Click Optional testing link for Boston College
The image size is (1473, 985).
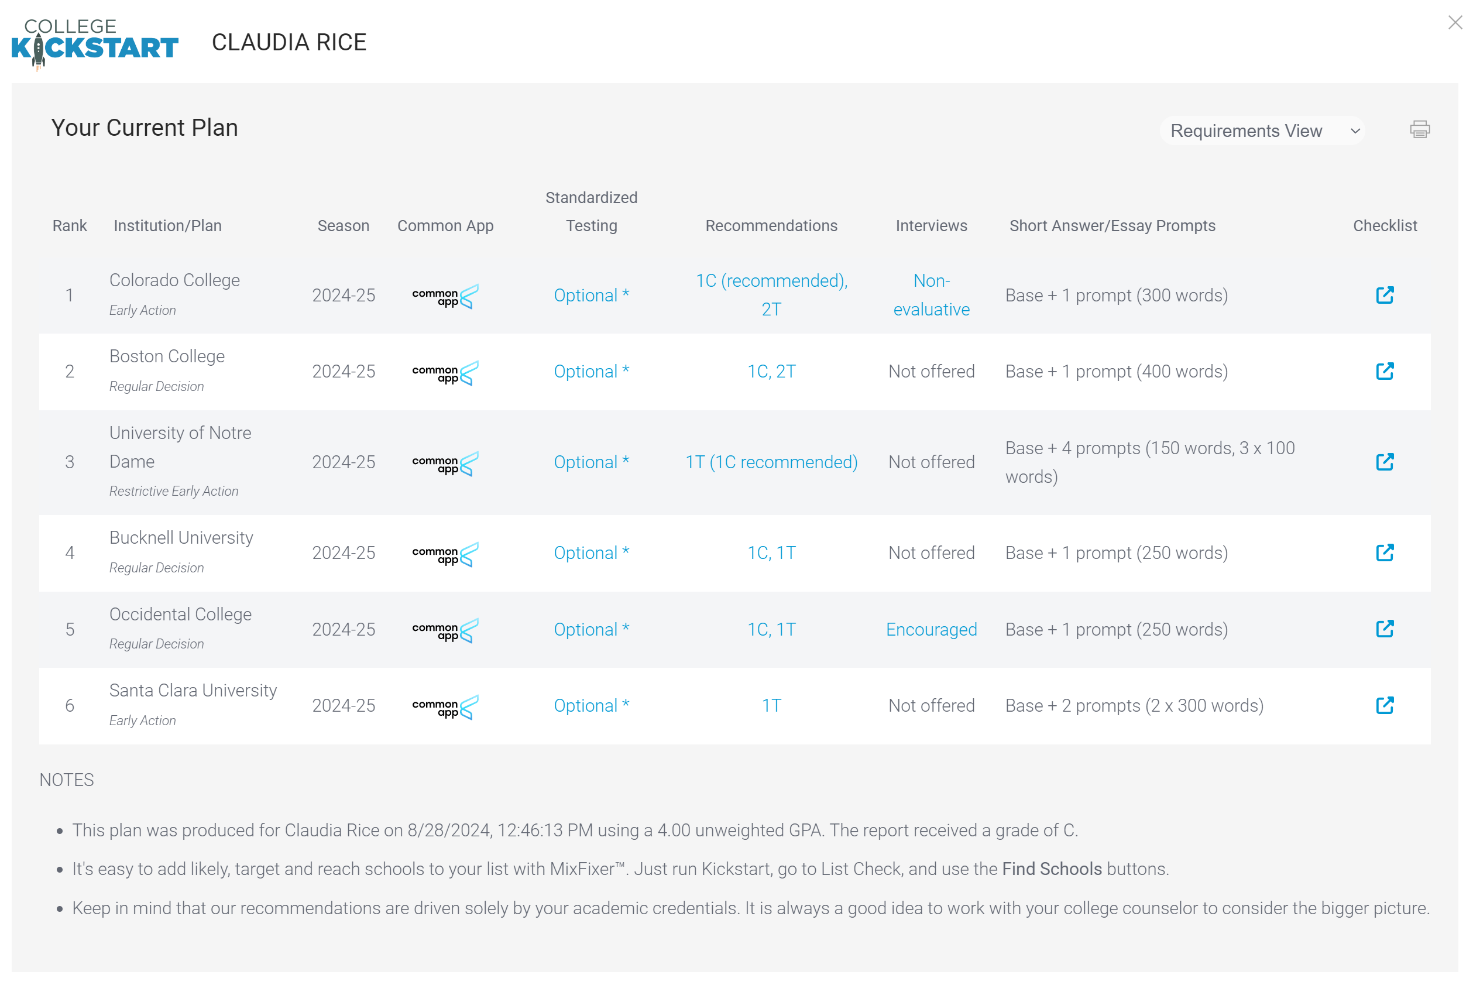tap(591, 371)
